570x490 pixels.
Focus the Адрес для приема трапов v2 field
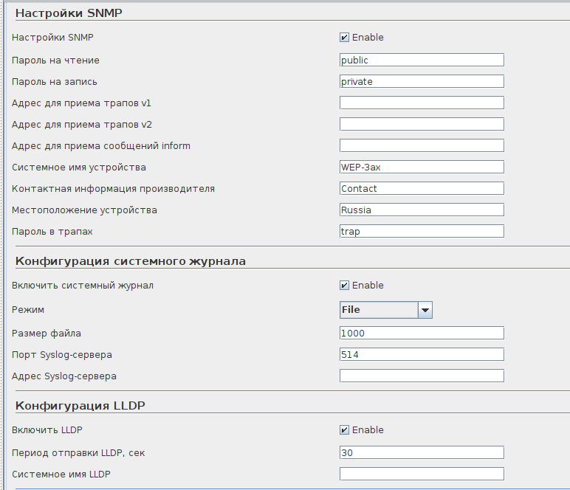(x=422, y=124)
